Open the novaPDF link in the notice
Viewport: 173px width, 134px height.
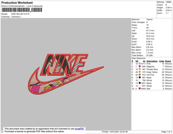coord(79,129)
